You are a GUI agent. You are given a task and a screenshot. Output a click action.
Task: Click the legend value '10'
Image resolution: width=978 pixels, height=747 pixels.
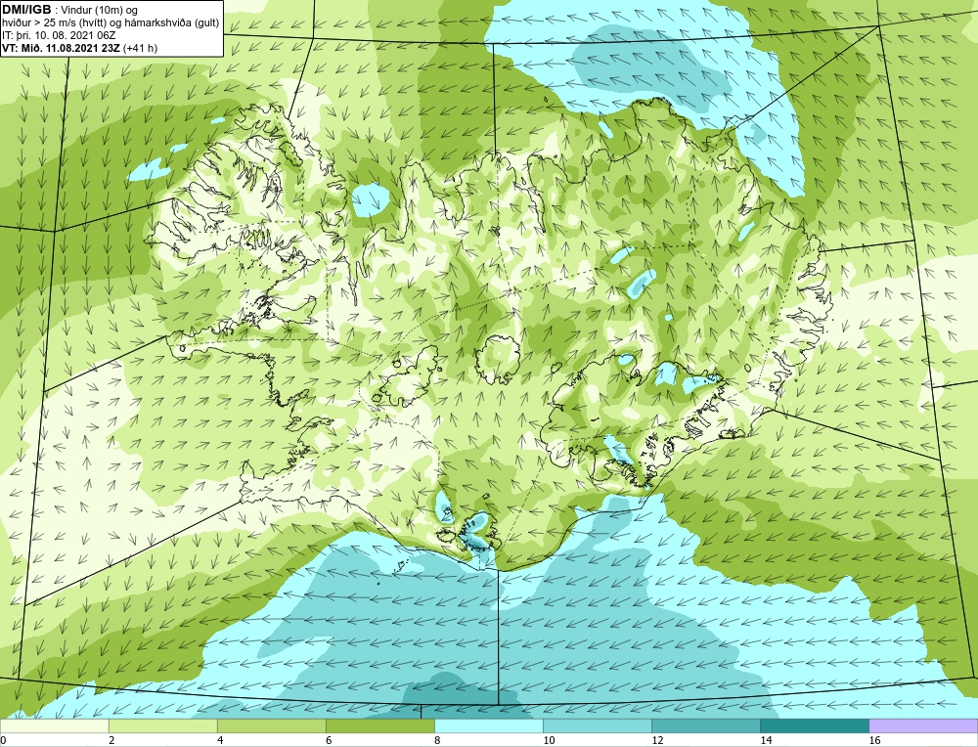(x=549, y=740)
